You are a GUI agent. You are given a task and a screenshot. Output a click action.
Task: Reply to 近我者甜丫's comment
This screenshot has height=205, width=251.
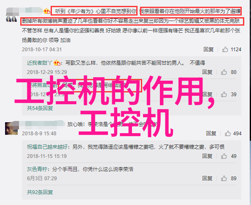click(207, 72)
